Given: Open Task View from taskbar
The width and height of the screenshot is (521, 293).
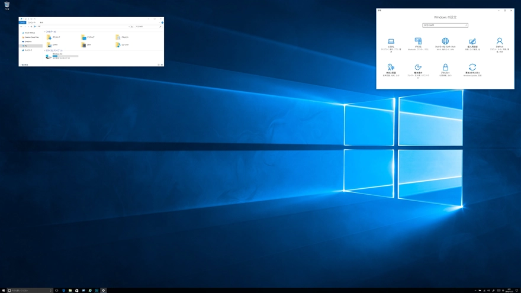Looking at the screenshot, I should click(x=56, y=291).
